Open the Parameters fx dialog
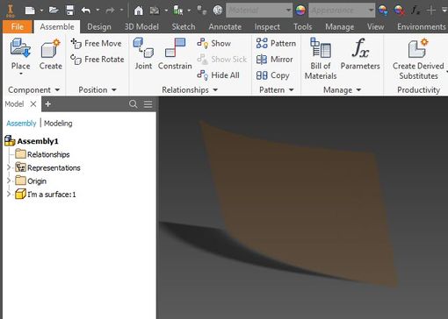The width and height of the screenshot is (448, 319). pos(360,54)
